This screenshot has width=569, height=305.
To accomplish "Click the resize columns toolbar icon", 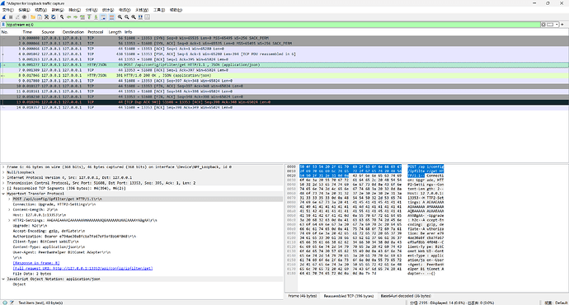I will click(x=140, y=17).
